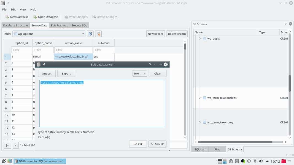Confirm with the OK button

[138, 144]
